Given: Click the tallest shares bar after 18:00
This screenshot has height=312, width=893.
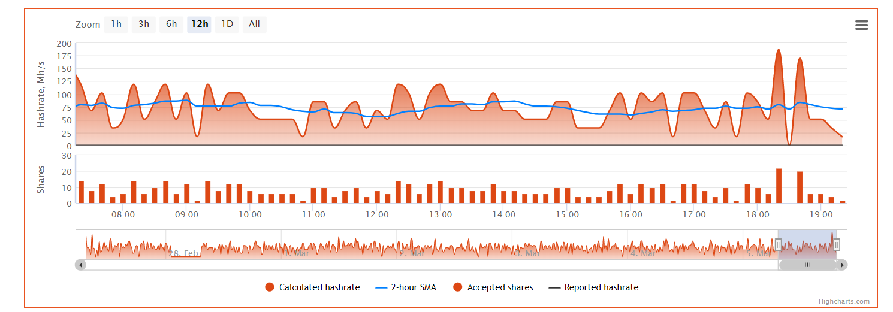Looking at the screenshot, I should coord(779,186).
